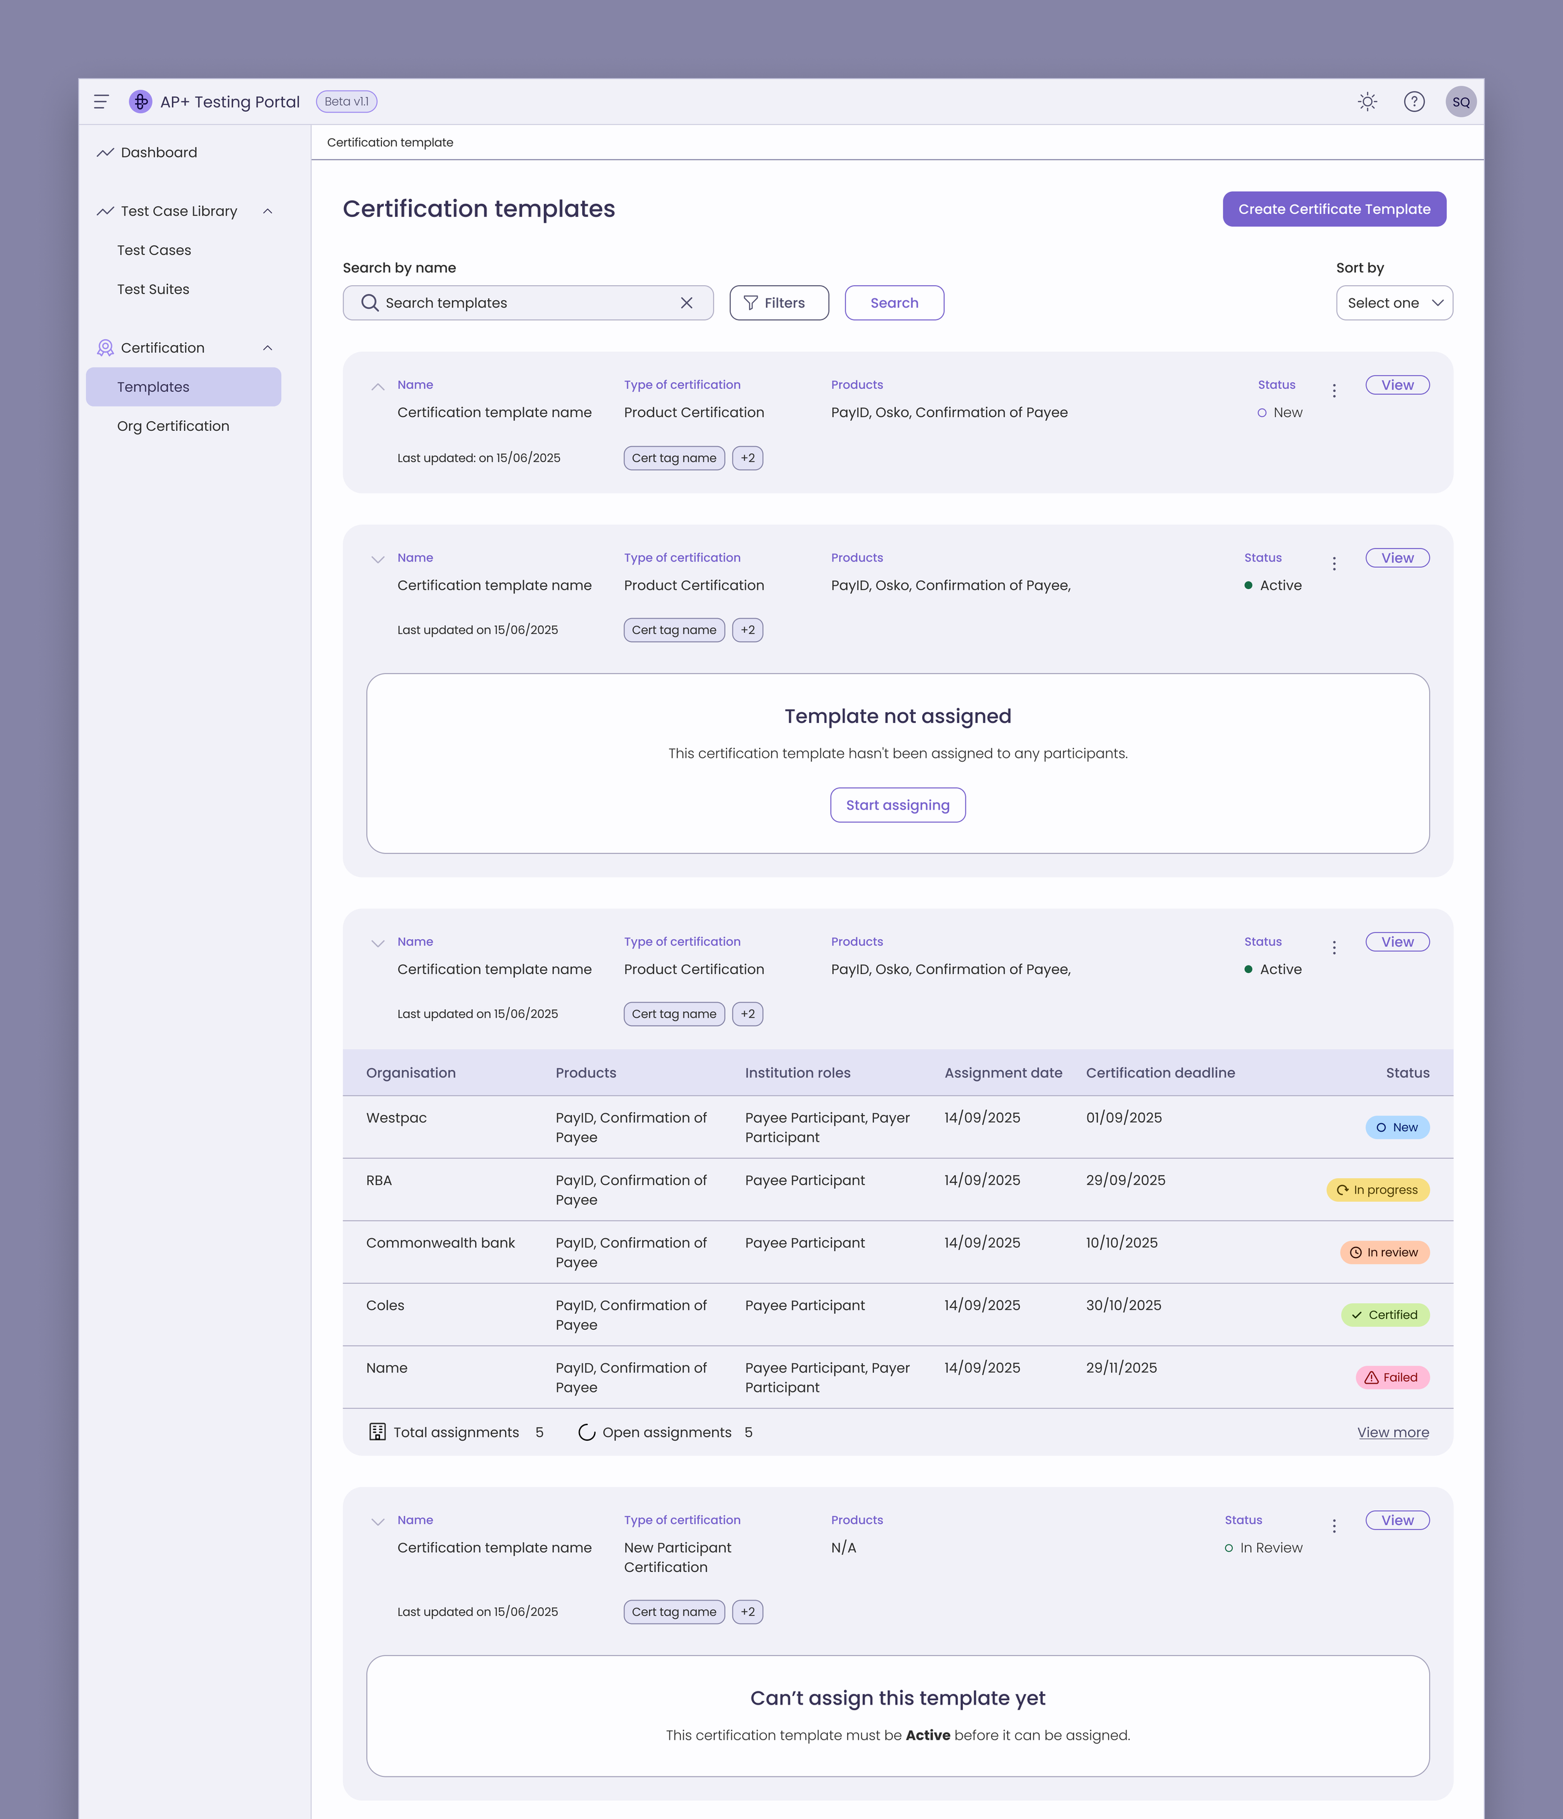Click the AP+ Testing Portal logo
The width and height of the screenshot is (1563, 1819).
point(141,102)
